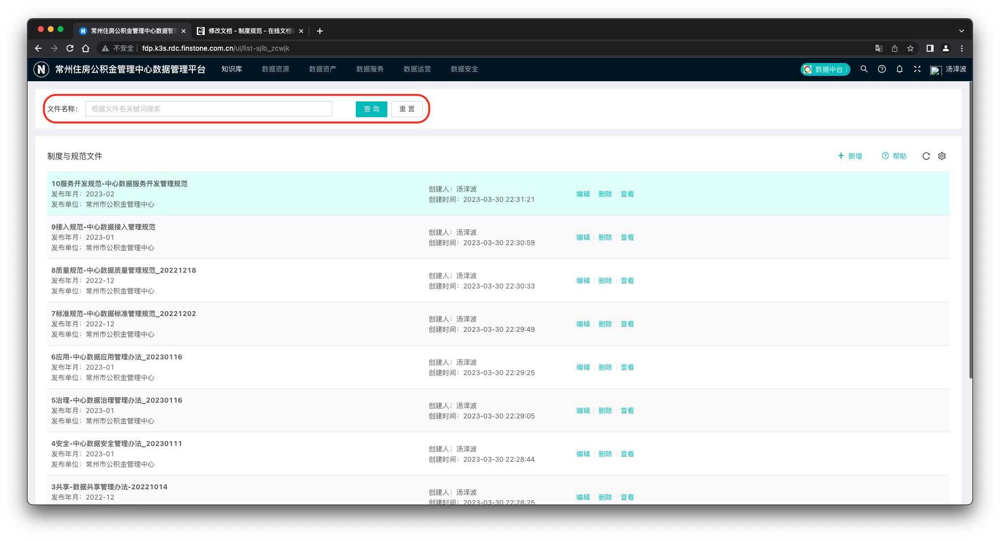Click the 查询 search button
This screenshot has height=541, width=1000.
(372, 109)
